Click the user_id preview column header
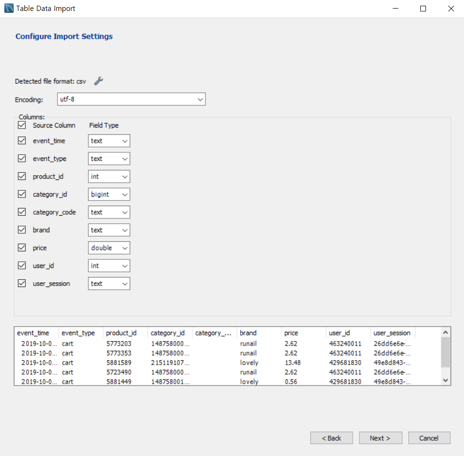Screen dimensions: 464x456 [x=348, y=333]
